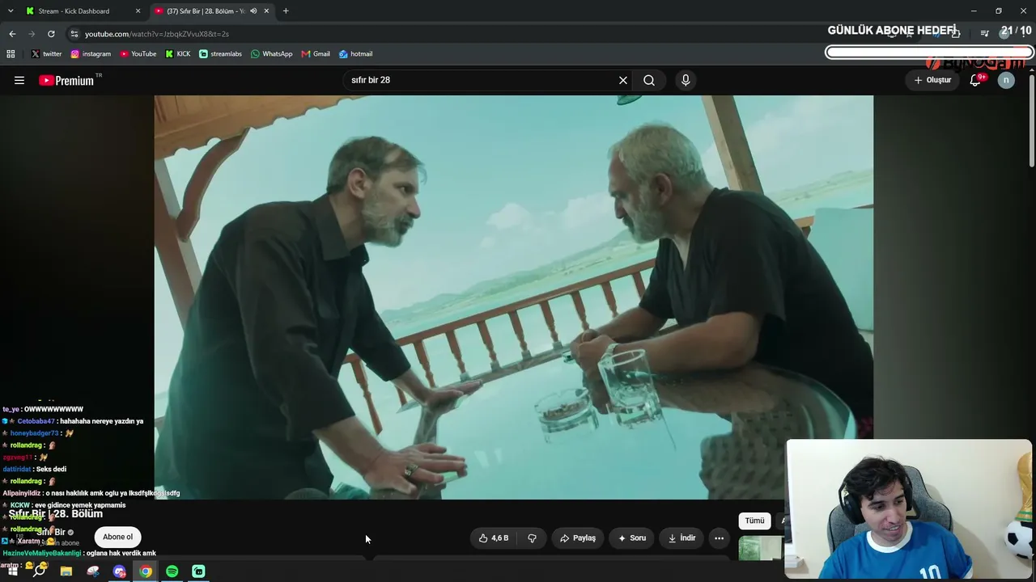Click the Oluştur create button
The image size is (1036, 582).
pos(932,80)
